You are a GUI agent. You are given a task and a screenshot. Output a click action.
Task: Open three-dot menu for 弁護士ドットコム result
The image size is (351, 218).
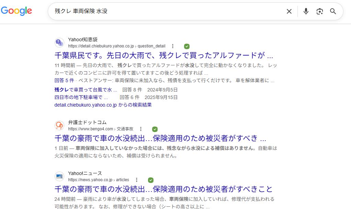[x=140, y=129]
